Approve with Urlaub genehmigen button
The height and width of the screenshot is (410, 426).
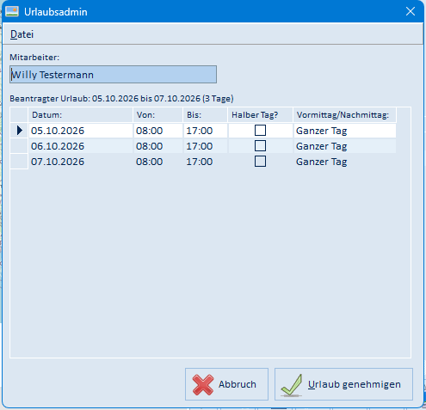click(x=343, y=384)
